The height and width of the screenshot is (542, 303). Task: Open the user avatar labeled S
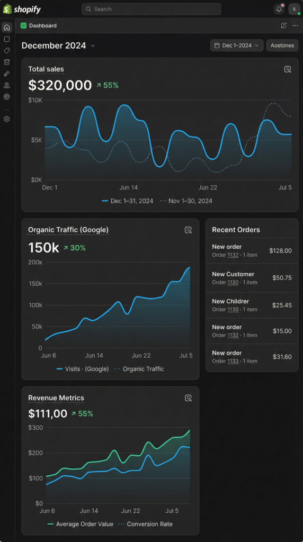tap(294, 9)
